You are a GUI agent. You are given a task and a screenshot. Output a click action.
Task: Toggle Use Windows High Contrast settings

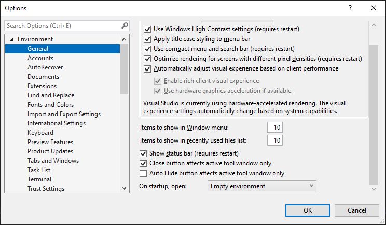(147, 29)
